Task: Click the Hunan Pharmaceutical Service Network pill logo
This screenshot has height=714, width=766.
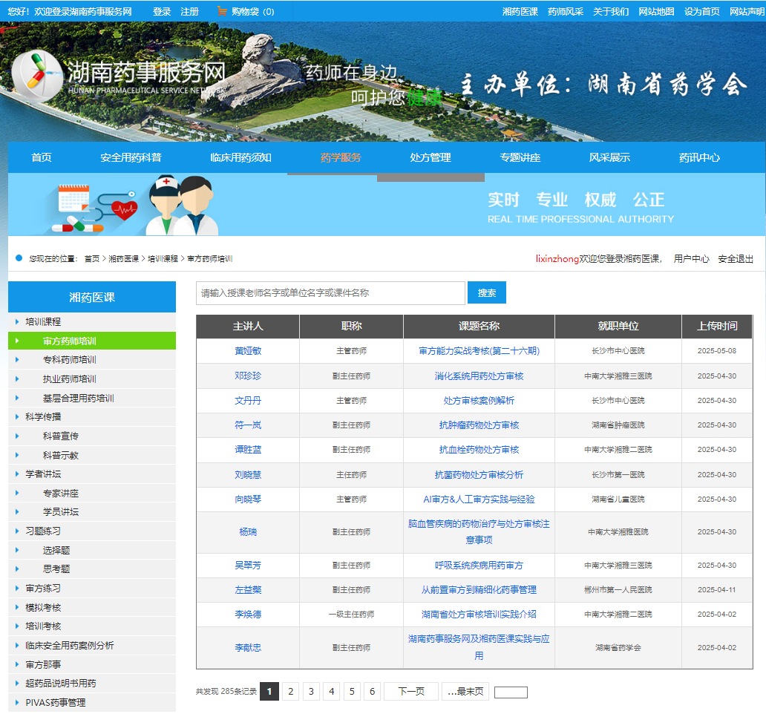Action: [x=38, y=76]
